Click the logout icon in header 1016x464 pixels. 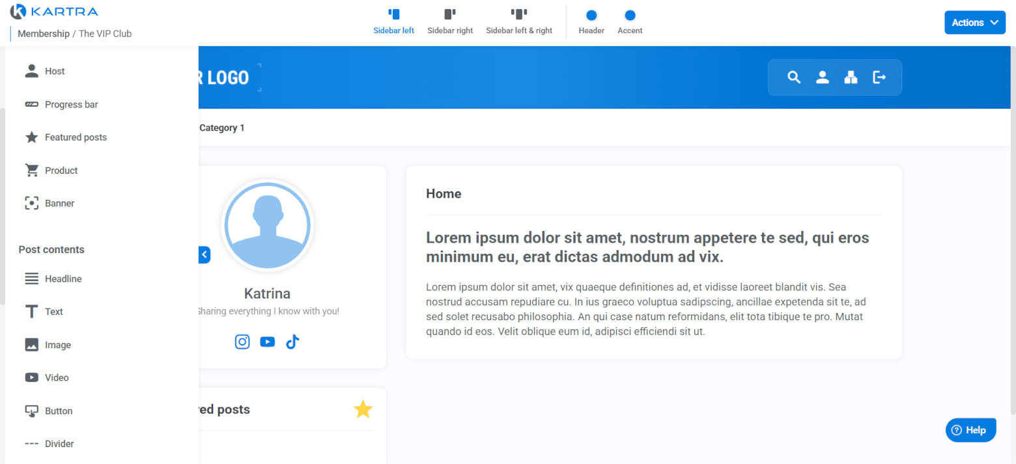(879, 77)
